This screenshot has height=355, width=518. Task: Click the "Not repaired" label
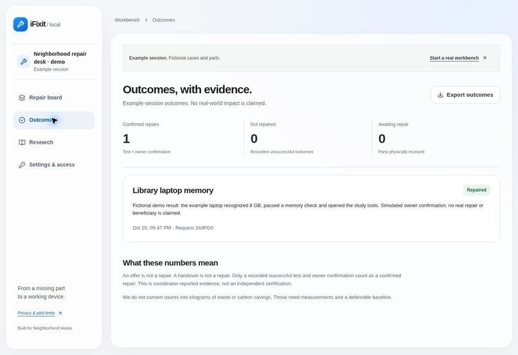(x=263, y=125)
